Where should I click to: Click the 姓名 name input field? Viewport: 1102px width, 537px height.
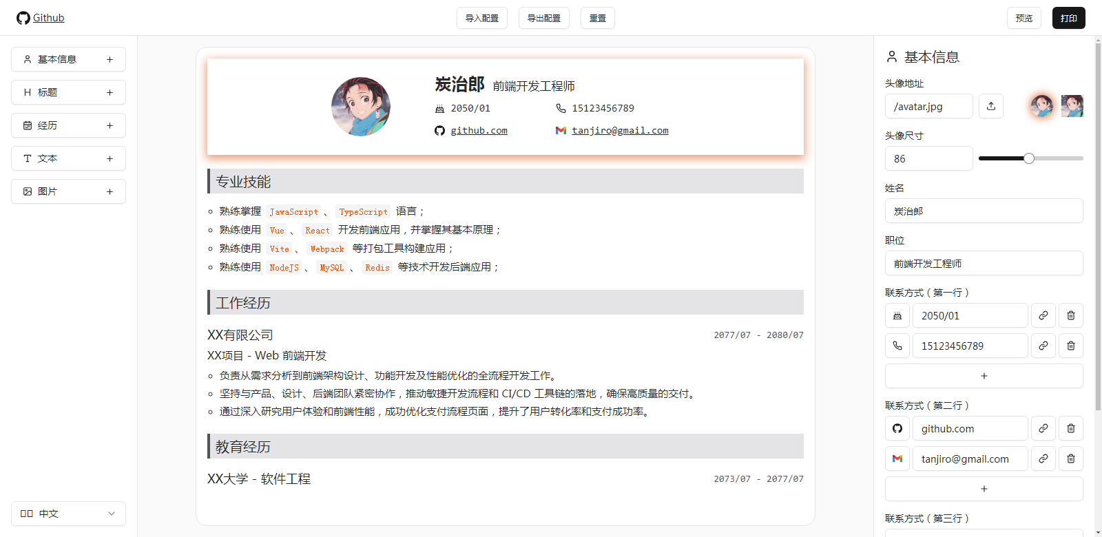(x=983, y=211)
